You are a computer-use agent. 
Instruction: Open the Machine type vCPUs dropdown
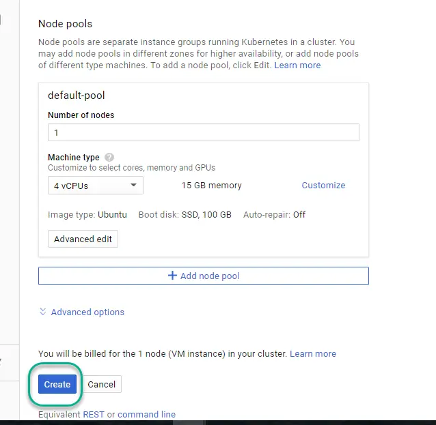96,186
